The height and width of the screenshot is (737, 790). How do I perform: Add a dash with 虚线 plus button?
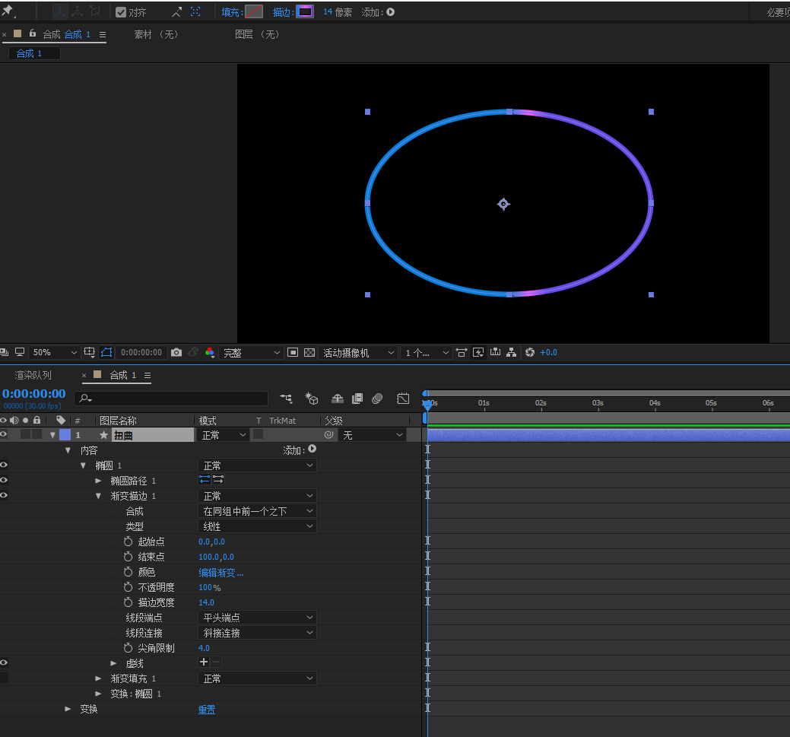(204, 662)
